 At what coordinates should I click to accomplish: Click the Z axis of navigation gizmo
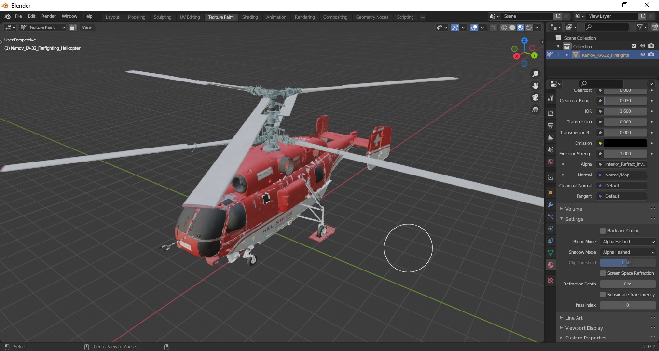click(525, 41)
